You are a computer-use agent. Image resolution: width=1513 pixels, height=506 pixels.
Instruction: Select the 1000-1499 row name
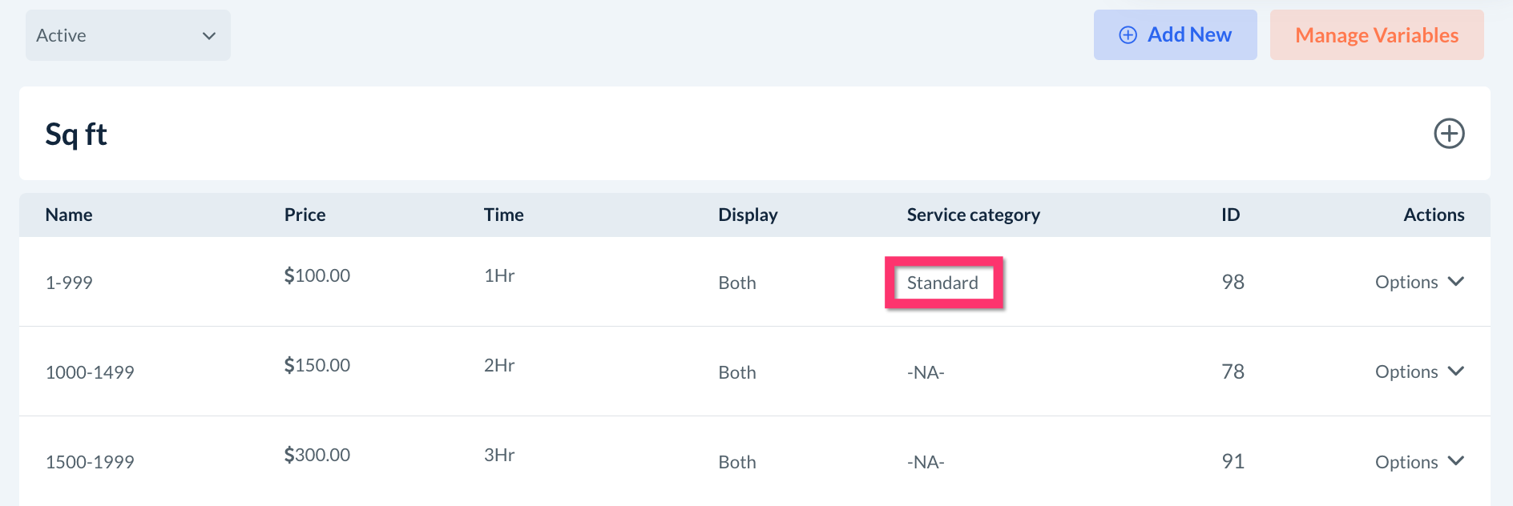point(90,372)
